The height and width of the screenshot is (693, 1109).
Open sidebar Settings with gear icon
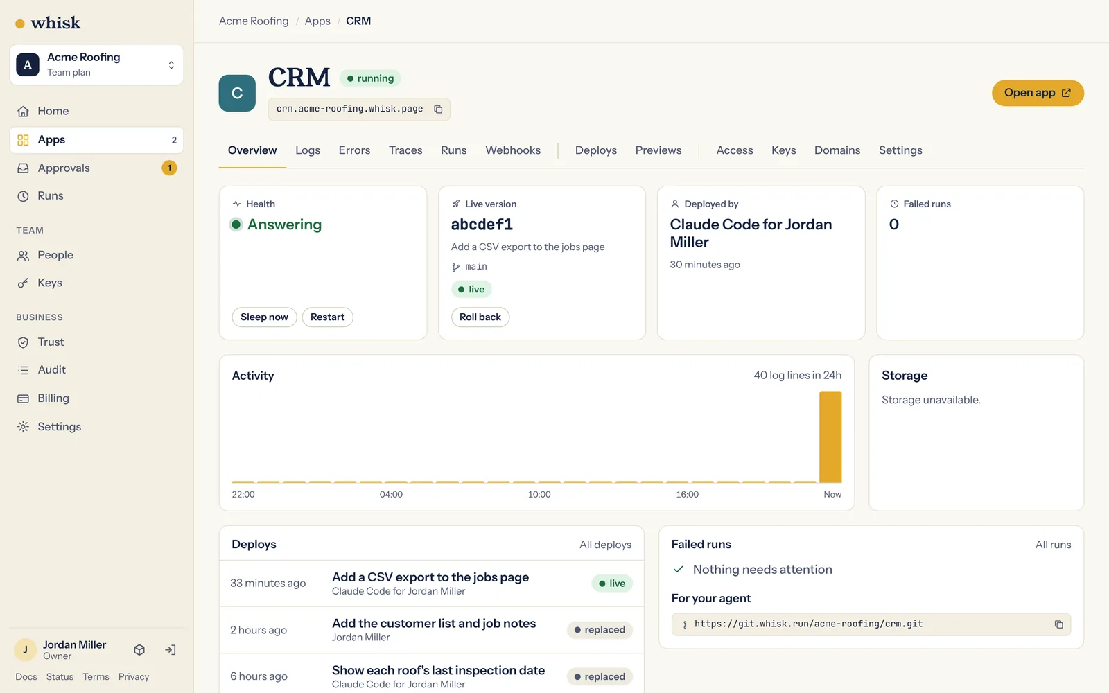96,427
